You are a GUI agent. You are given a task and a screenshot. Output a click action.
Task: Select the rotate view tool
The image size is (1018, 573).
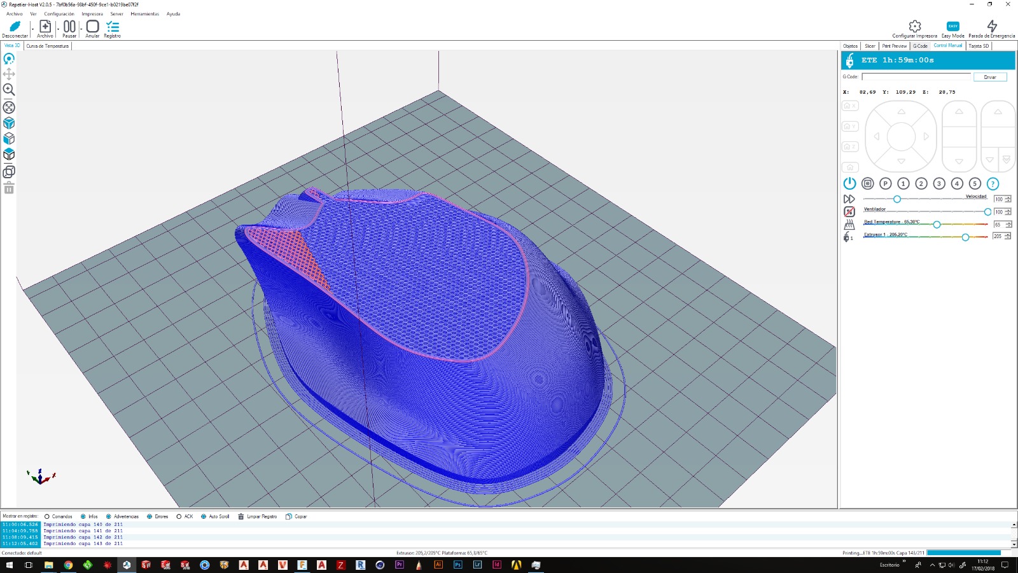[9, 59]
